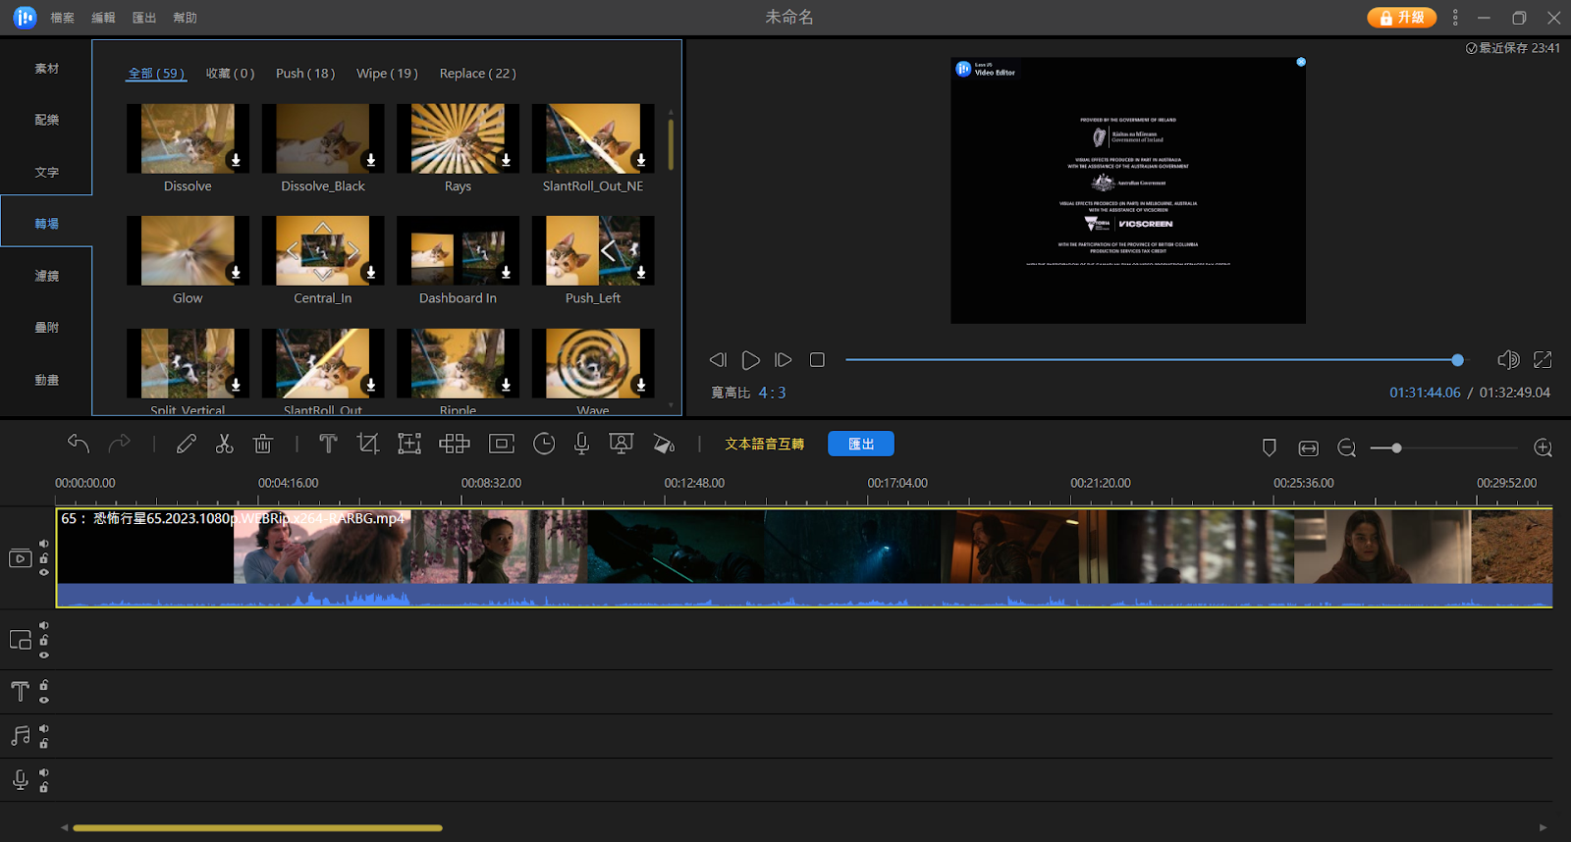Select the pencil Edit tool
The width and height of the screenshot is (1571, 842).
tap(186, 444)
